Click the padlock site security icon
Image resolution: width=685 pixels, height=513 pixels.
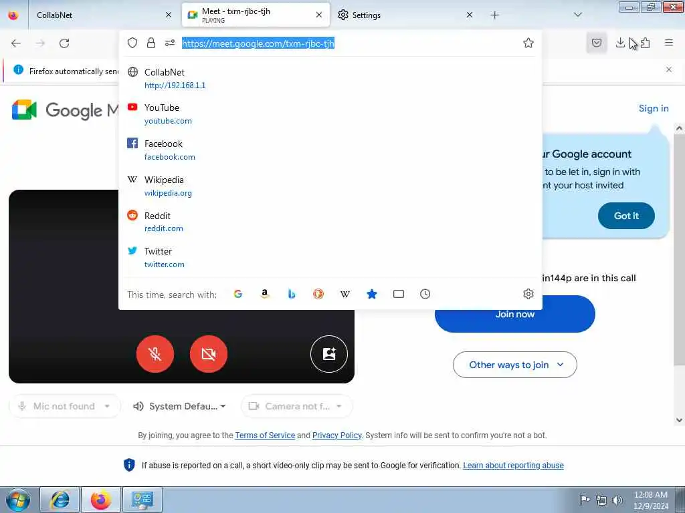point(151,43)
